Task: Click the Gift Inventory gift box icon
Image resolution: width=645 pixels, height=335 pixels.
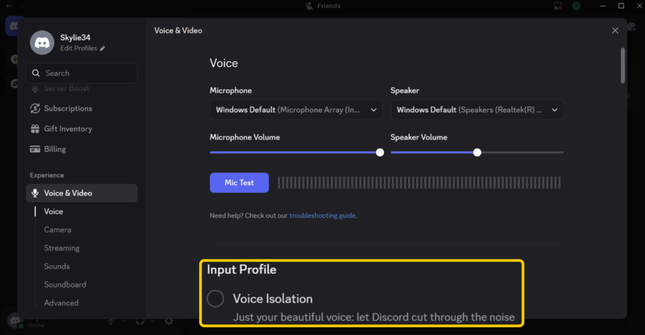Action: pos(35,128)
